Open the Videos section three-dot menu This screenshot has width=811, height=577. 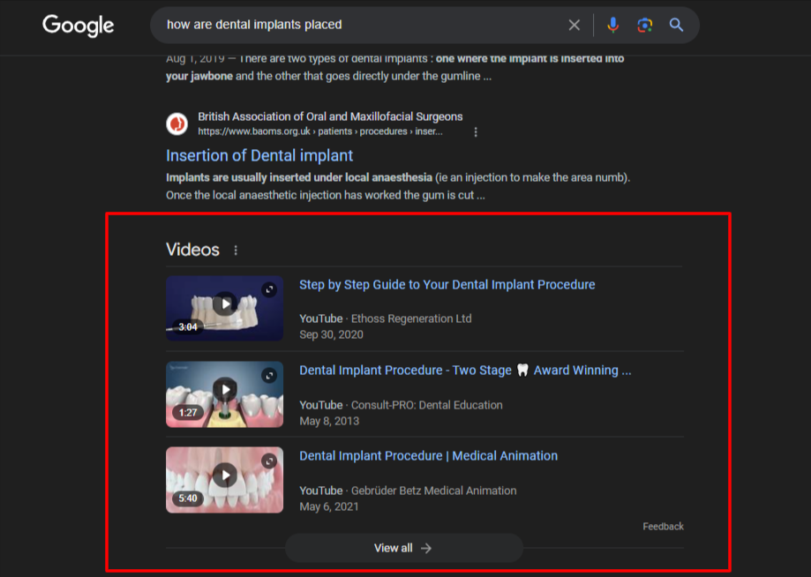click(x=236, y=251)
